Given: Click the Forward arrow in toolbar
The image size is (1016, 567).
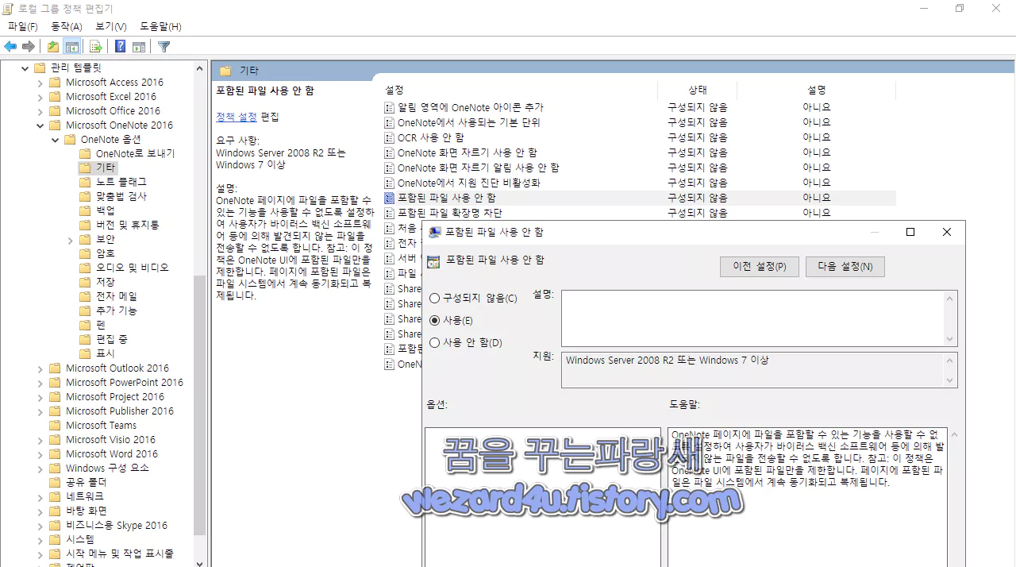Looking at the screenshot, I should [x=29, y=47].
